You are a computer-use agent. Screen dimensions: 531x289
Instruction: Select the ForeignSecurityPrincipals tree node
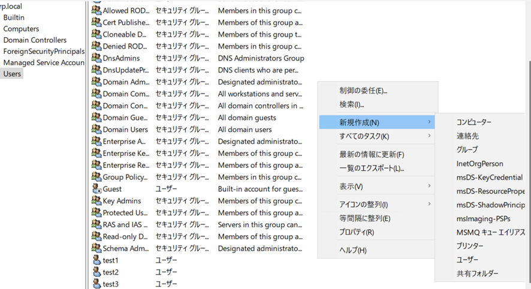click(44, 51)
